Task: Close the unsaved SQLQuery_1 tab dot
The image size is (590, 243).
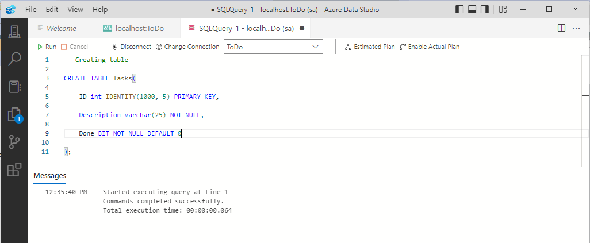Action: point(302,28)
